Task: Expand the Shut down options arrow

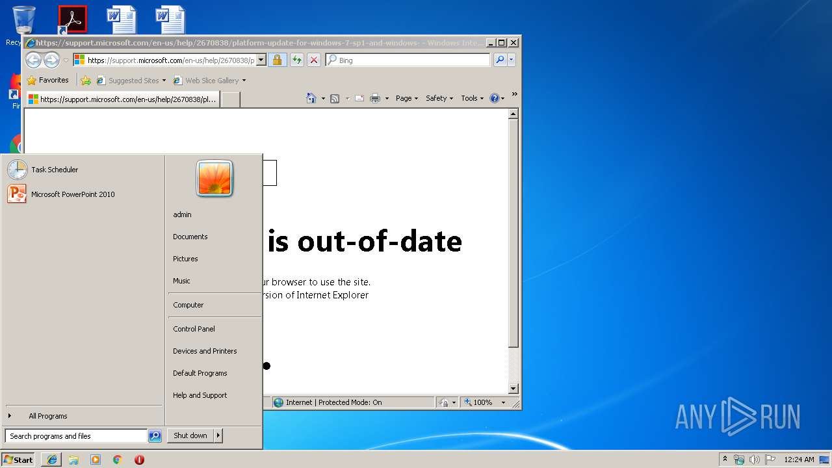Action: [218, 435]
